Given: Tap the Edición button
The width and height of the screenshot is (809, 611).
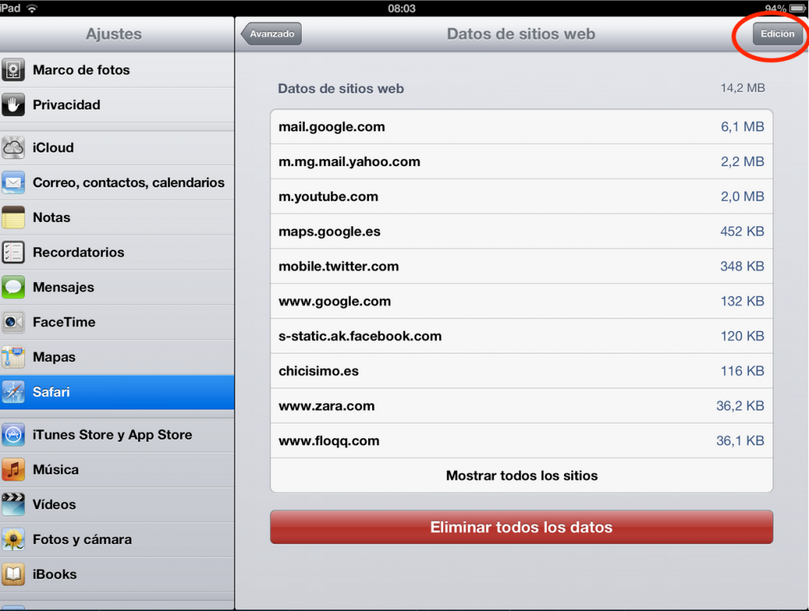Looking at the screenshot, I should pos(777,34).
